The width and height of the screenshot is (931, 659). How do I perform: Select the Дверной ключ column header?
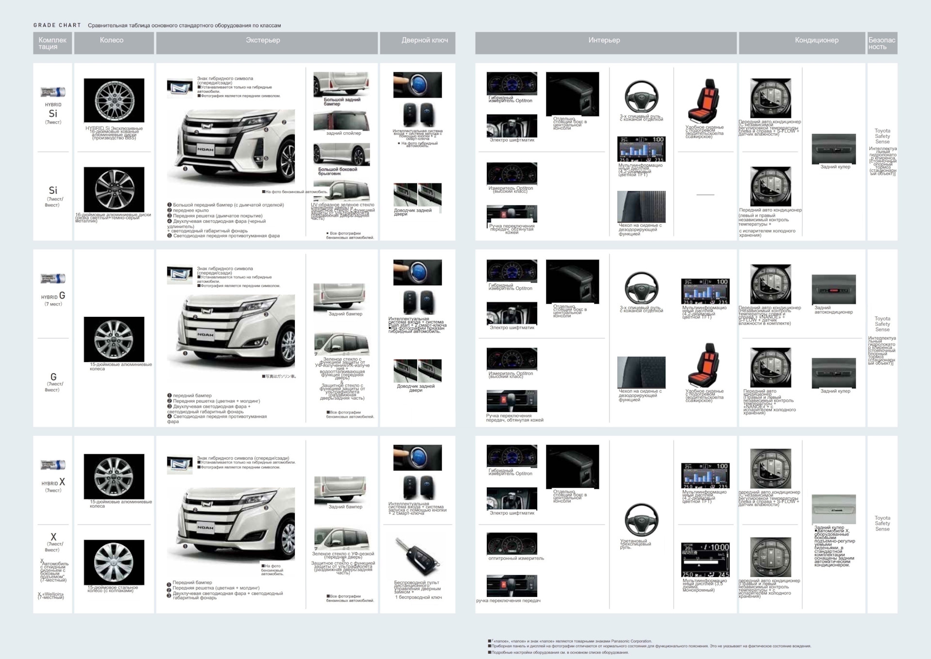click(x=417, y=43)
